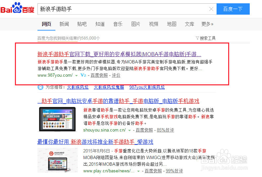Click the 99%好评 rating link
The image size is (262, 177).
(174, 171)
